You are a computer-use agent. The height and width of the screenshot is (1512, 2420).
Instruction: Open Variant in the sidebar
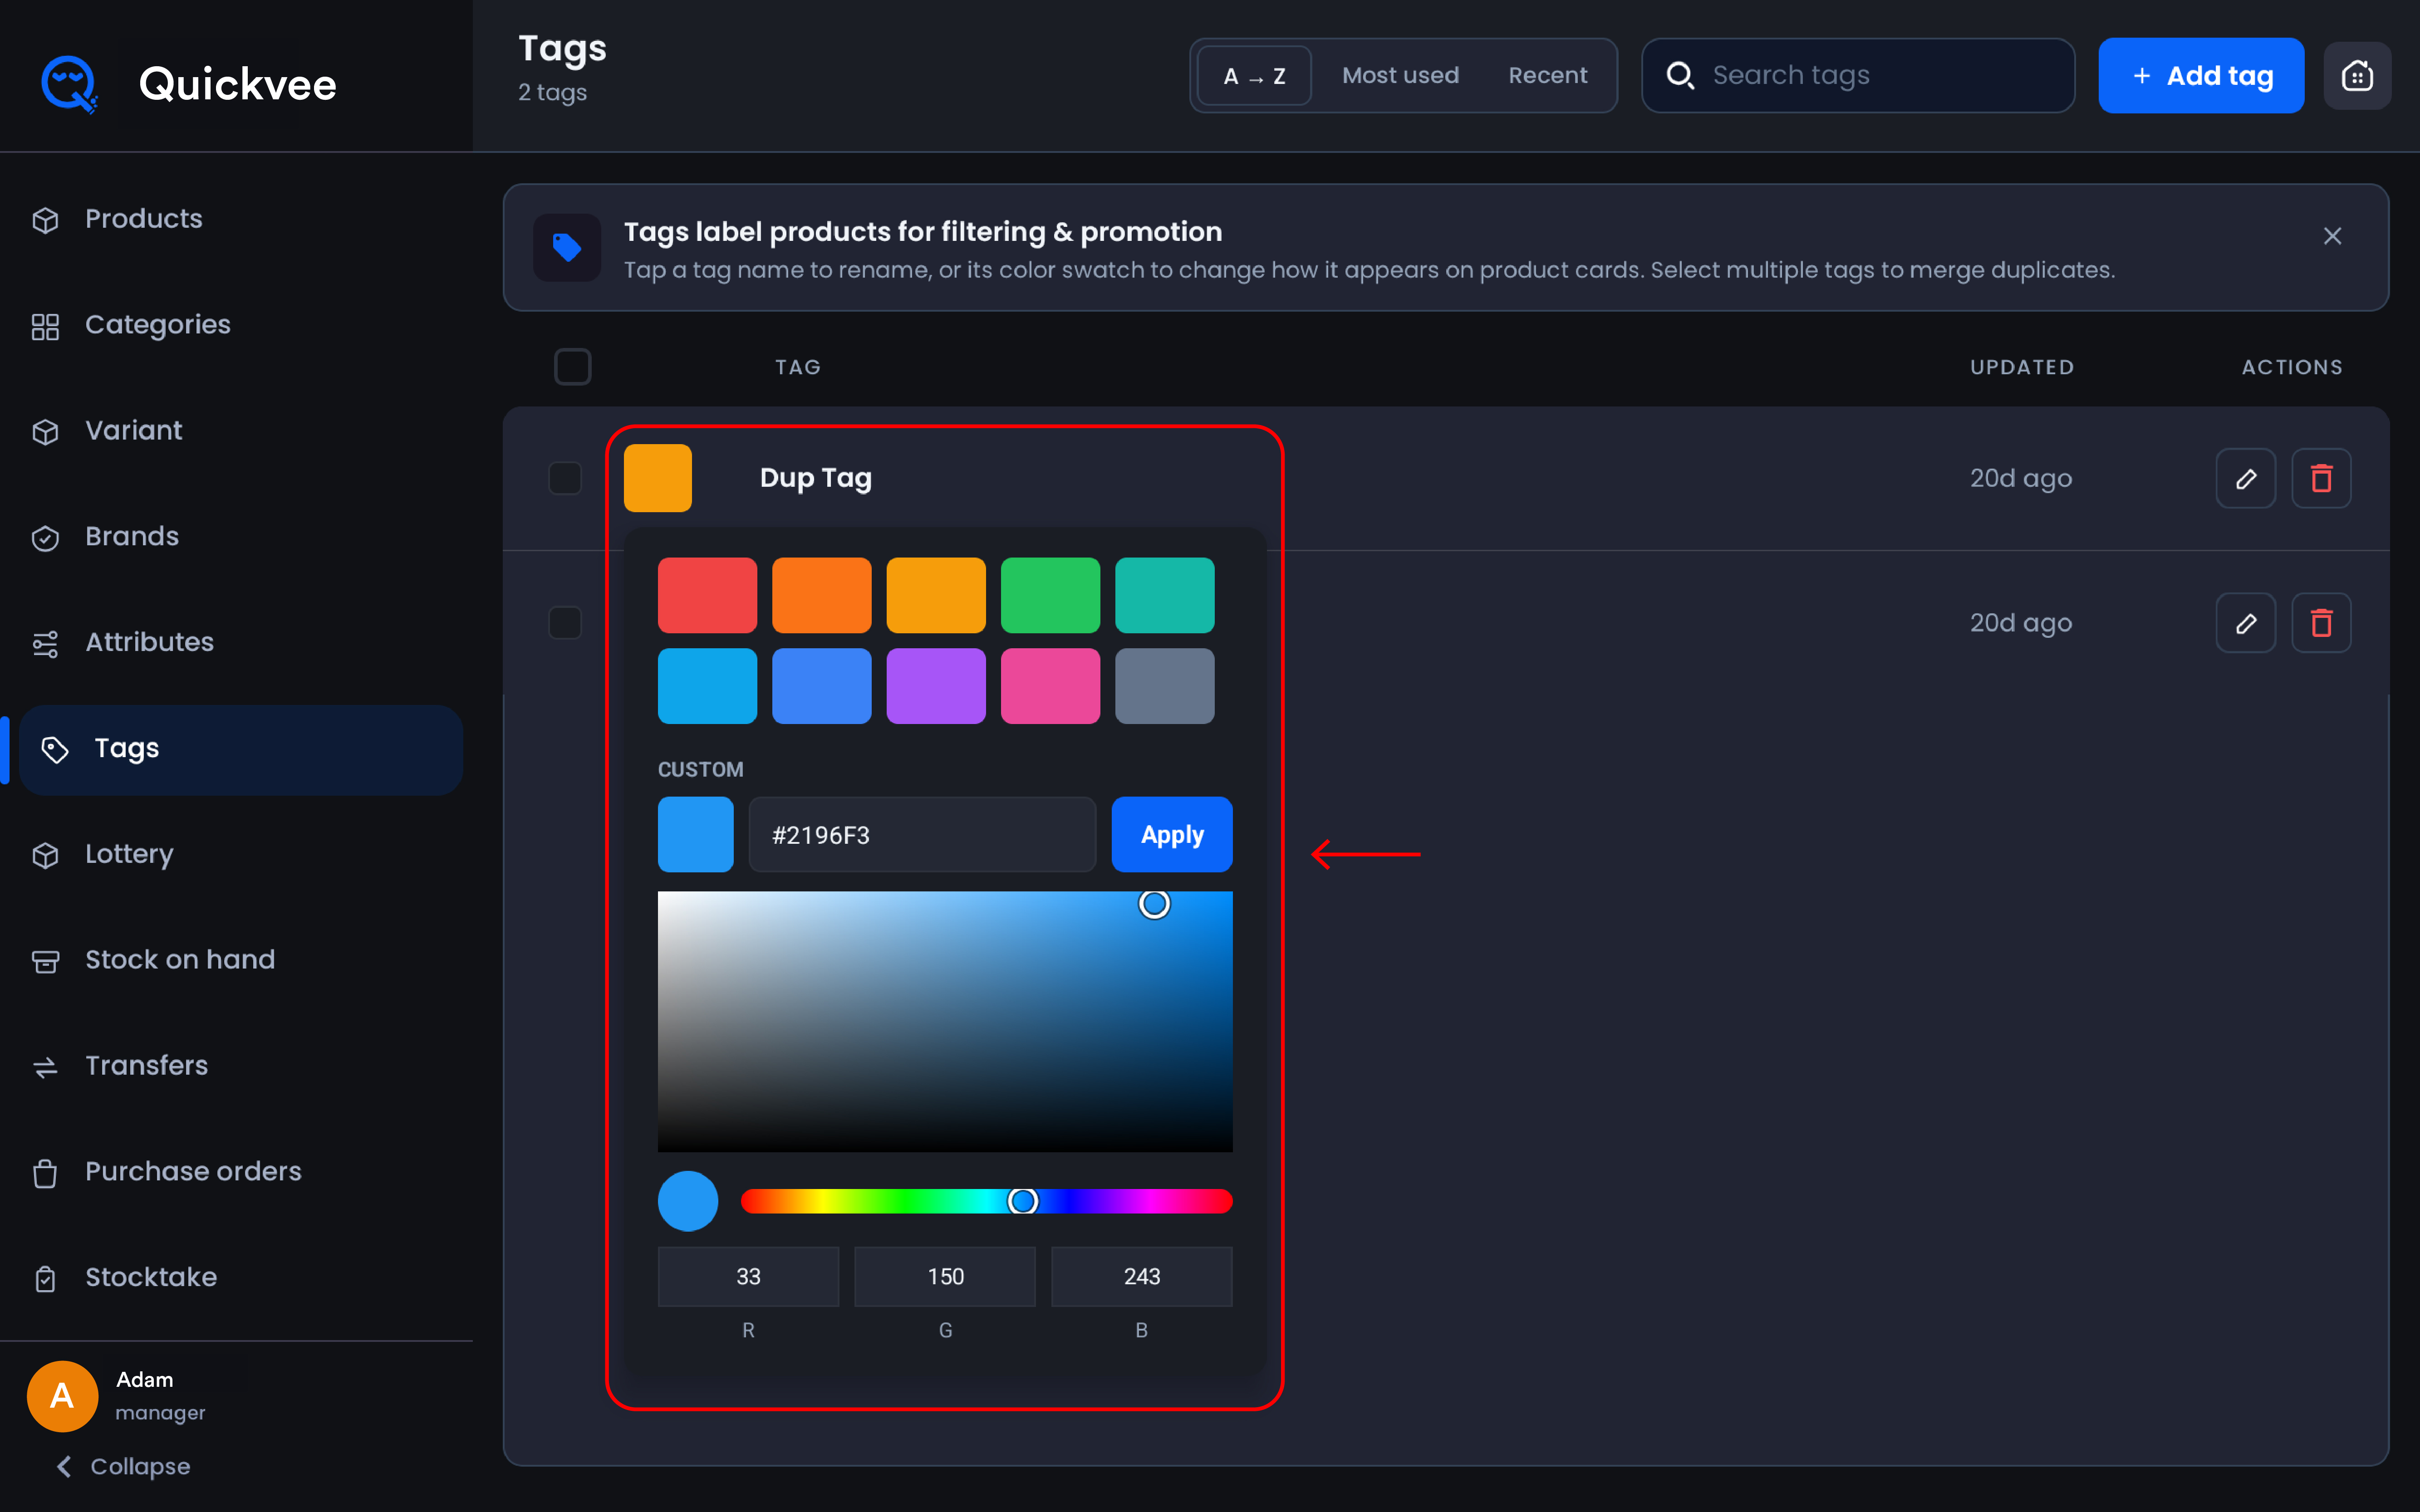pos(107,431)
